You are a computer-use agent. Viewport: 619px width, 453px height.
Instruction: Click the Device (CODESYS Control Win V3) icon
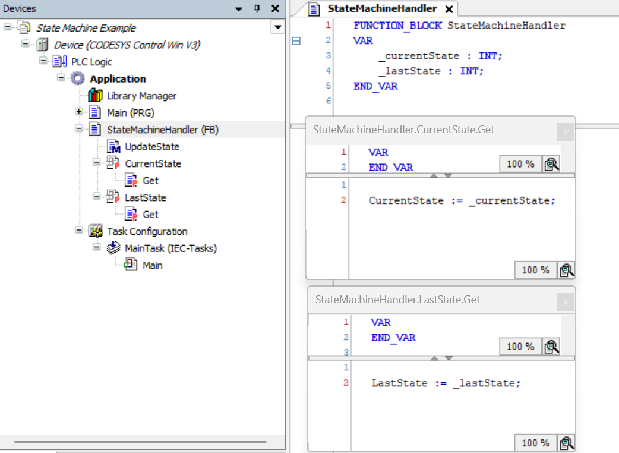point(42,45)
